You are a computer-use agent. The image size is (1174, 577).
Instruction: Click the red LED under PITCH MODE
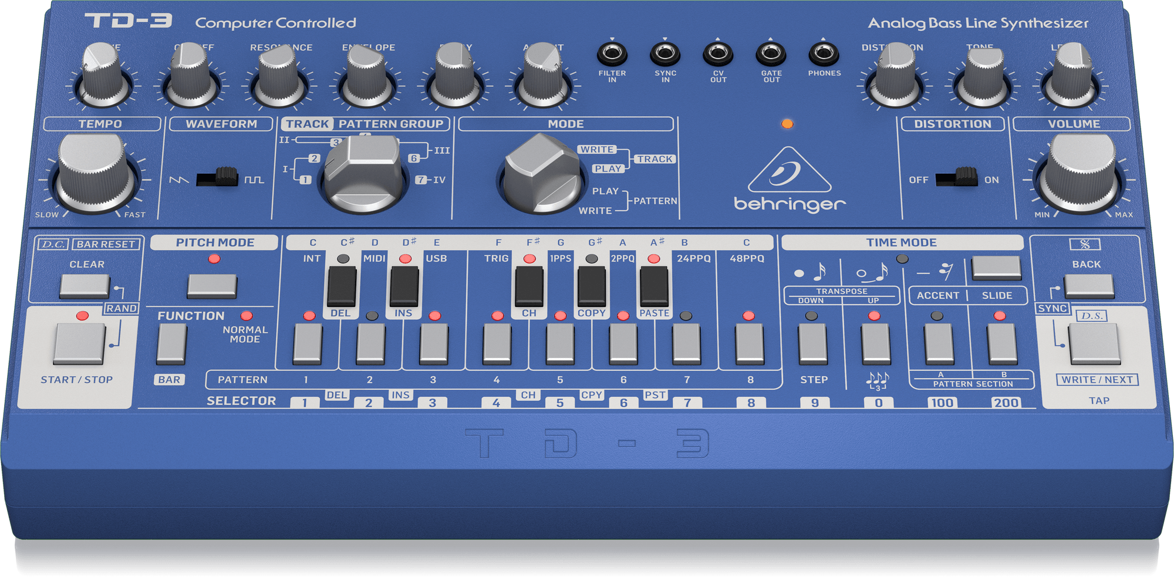(x=214, y=259)
